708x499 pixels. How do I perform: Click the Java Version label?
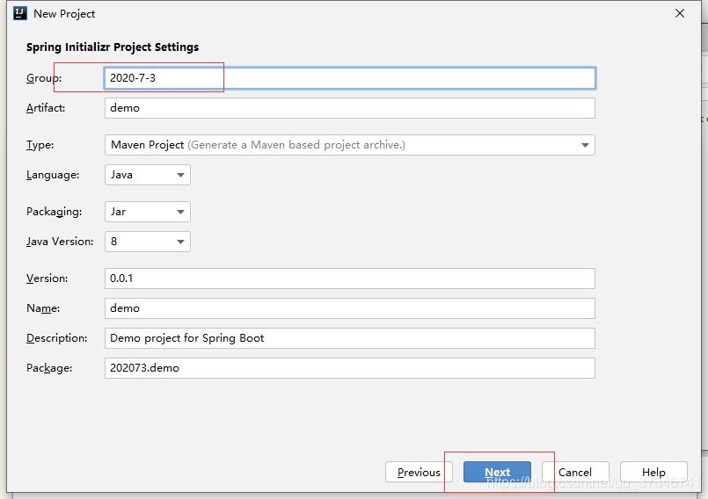60,242
